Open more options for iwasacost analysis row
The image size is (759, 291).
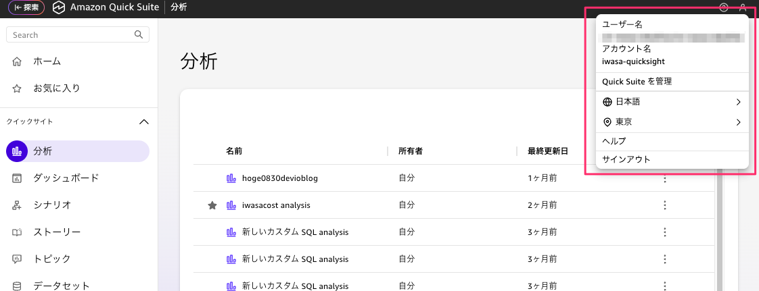tap(665, 205)
